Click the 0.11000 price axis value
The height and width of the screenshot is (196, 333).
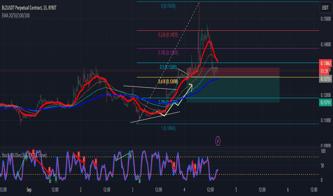pos(325,120)
